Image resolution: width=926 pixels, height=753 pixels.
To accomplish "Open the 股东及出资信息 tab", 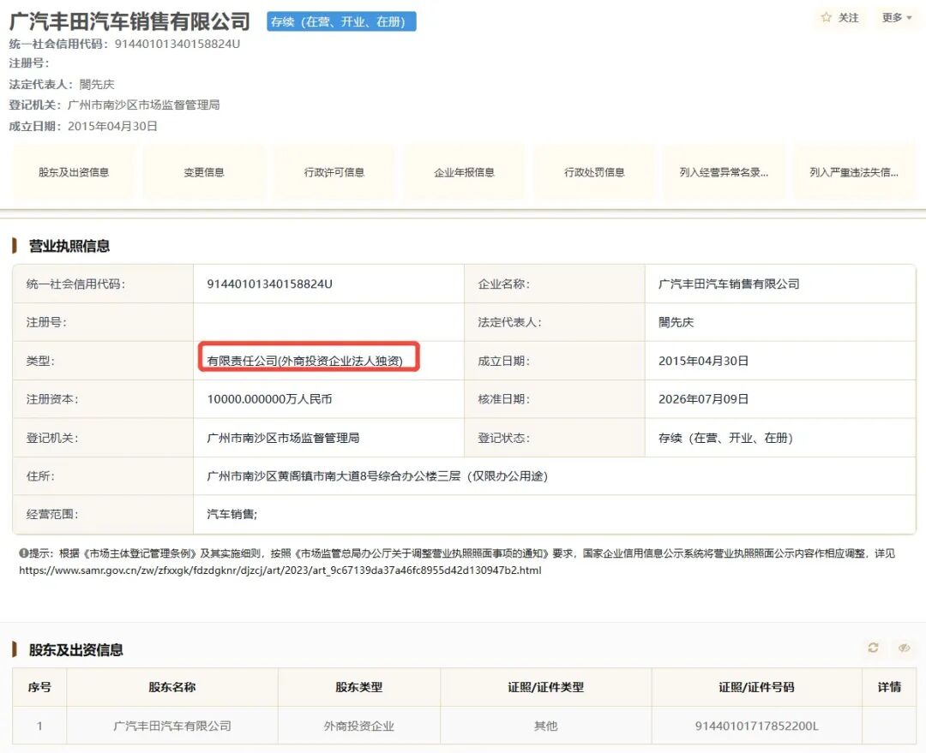I will (74, 172).
